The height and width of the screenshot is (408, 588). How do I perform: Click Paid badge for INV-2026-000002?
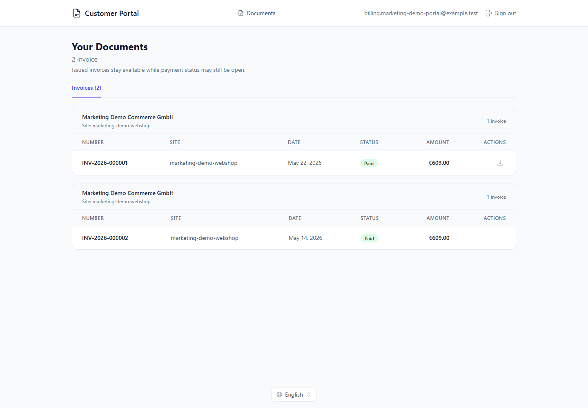point(369,238)
